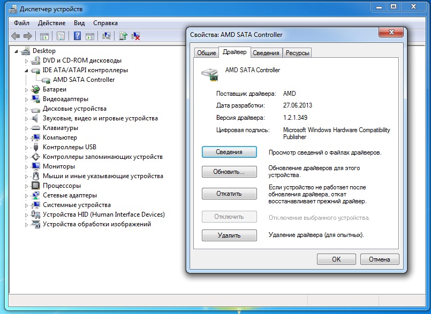The width and height of the screenshot is (431, 314).
Task: Expand the Контроллеры USB category
Action: pos(26,147)
